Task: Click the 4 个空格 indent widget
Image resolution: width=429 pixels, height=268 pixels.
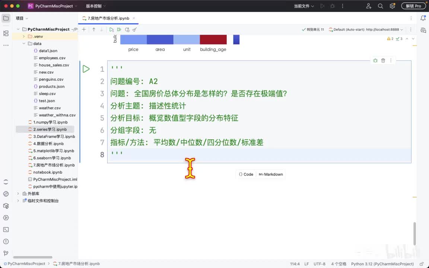Action: tap(339, 264)
